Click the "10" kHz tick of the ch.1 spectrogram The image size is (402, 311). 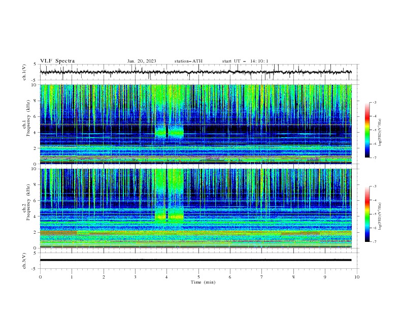click(35, 85)
